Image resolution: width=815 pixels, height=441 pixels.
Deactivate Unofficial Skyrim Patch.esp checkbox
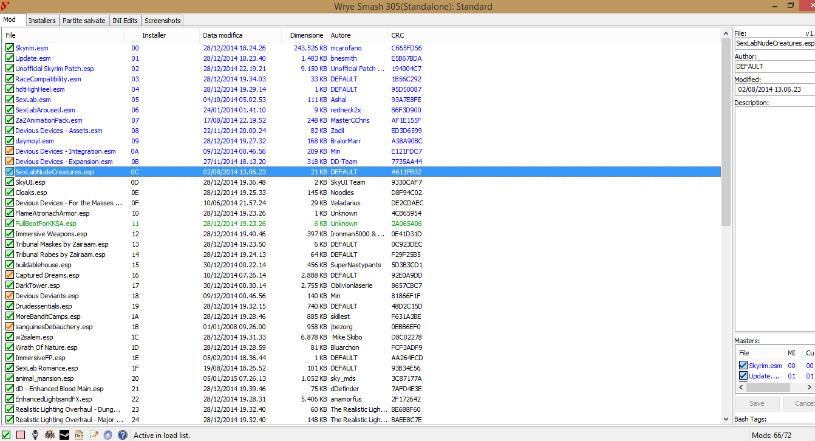(x=10, y=69)
